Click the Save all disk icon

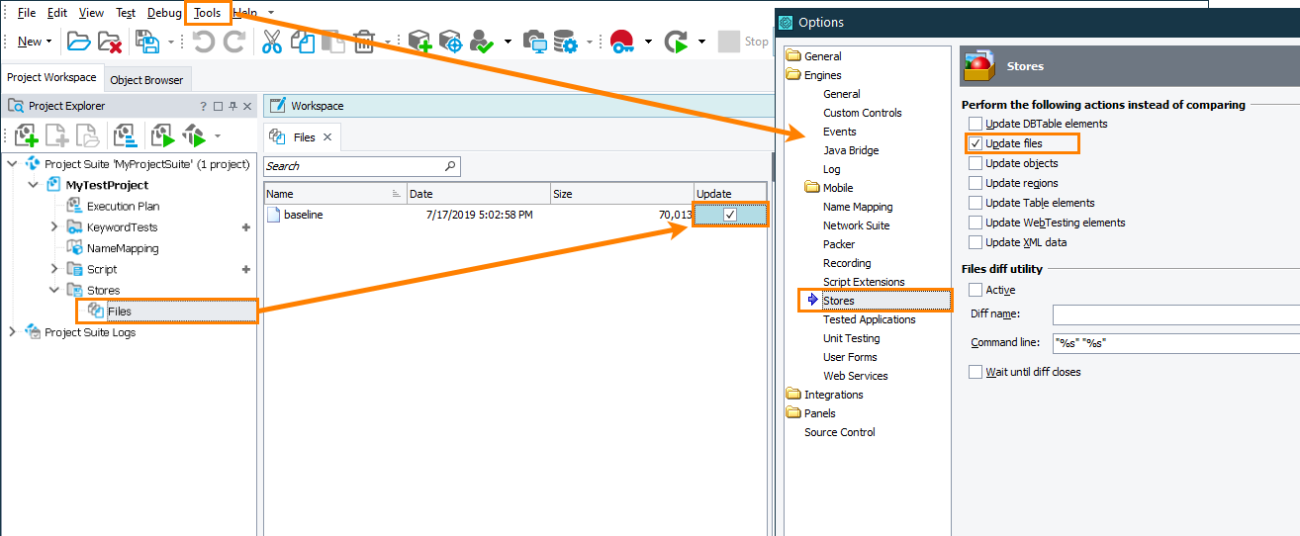[147, 42]
